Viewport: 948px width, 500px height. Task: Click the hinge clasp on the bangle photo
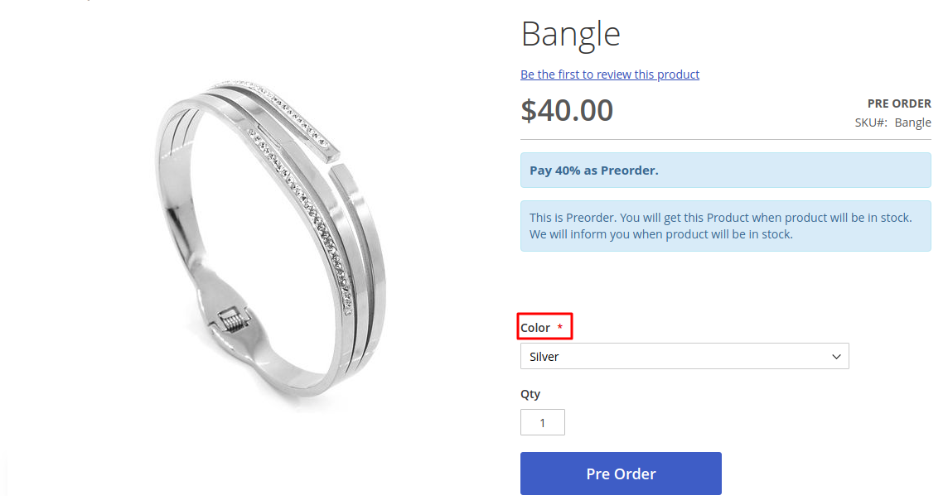[x=232, y=319]
